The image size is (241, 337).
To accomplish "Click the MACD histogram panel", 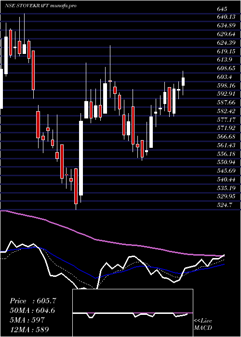I will (x=133, y=313).
